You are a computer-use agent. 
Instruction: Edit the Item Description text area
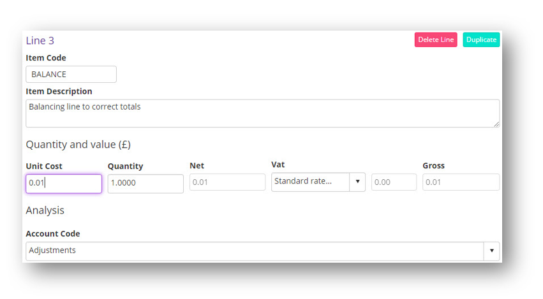click(262, 113)
